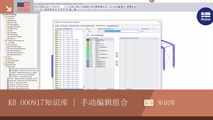Click the red X delete icon in toolbar
This screenshot has width=213, height=120.
coord(117,7)
